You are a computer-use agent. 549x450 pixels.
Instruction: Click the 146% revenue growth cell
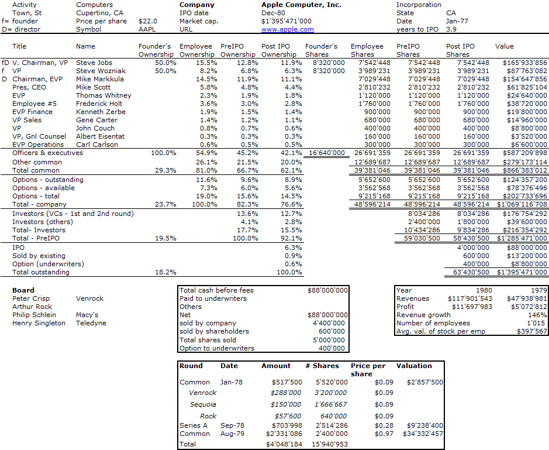coord(537,315)
